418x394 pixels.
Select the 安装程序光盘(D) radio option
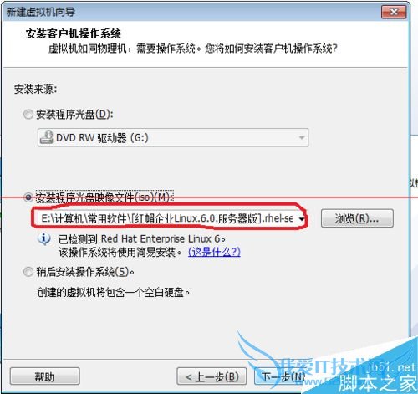(28, 115)
